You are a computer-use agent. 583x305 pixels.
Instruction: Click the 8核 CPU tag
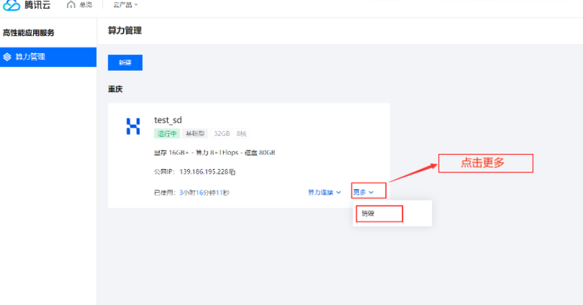[x=242, y=134]
